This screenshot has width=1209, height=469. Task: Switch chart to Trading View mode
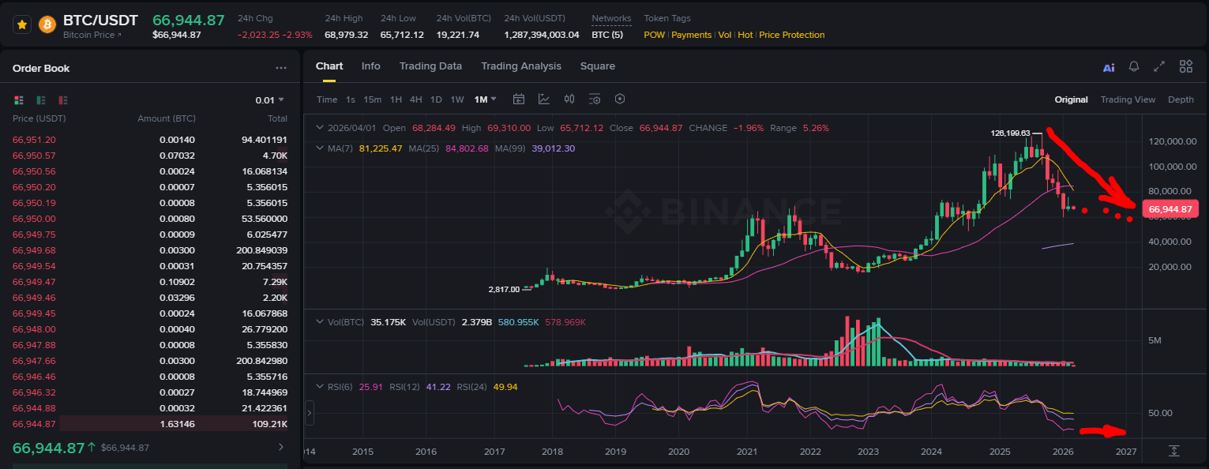[1128, 99]
